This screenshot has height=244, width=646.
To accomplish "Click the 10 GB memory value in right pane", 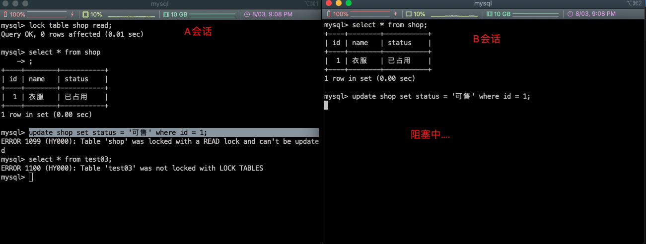I will [502, 14].
